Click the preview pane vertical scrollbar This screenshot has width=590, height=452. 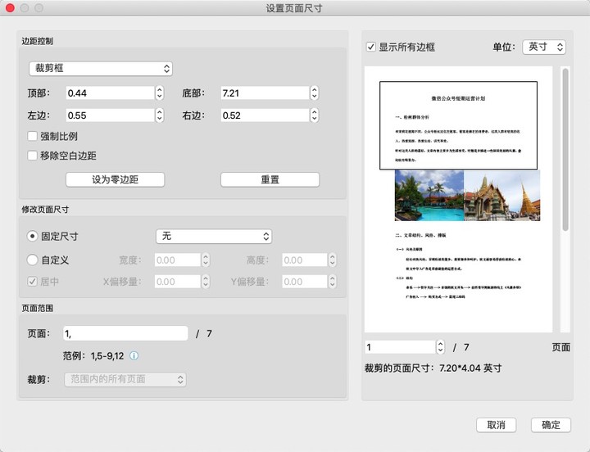point(565,147)
